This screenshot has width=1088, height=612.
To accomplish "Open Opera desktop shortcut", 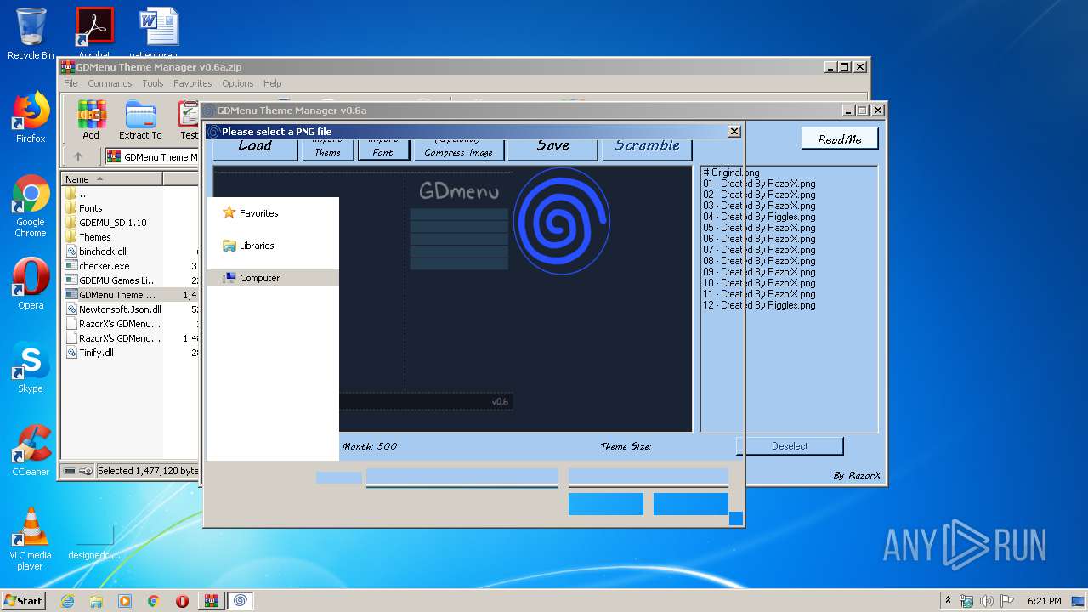I will pos(31,284).
